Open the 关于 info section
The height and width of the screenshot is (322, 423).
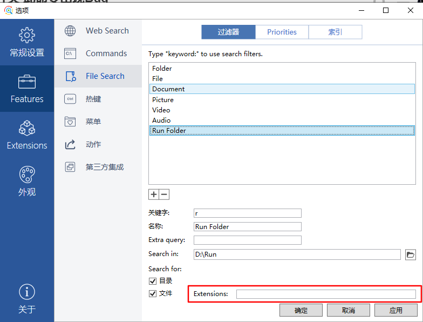point(27,299)
